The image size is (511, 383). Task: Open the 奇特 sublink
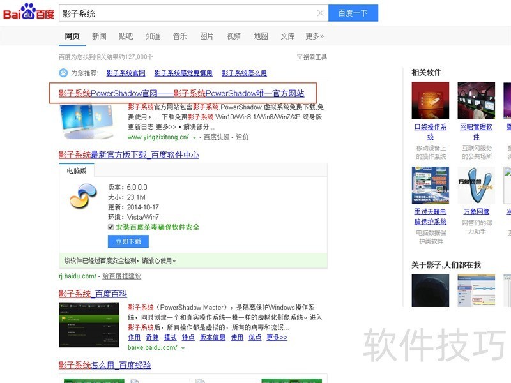point(152,338)
